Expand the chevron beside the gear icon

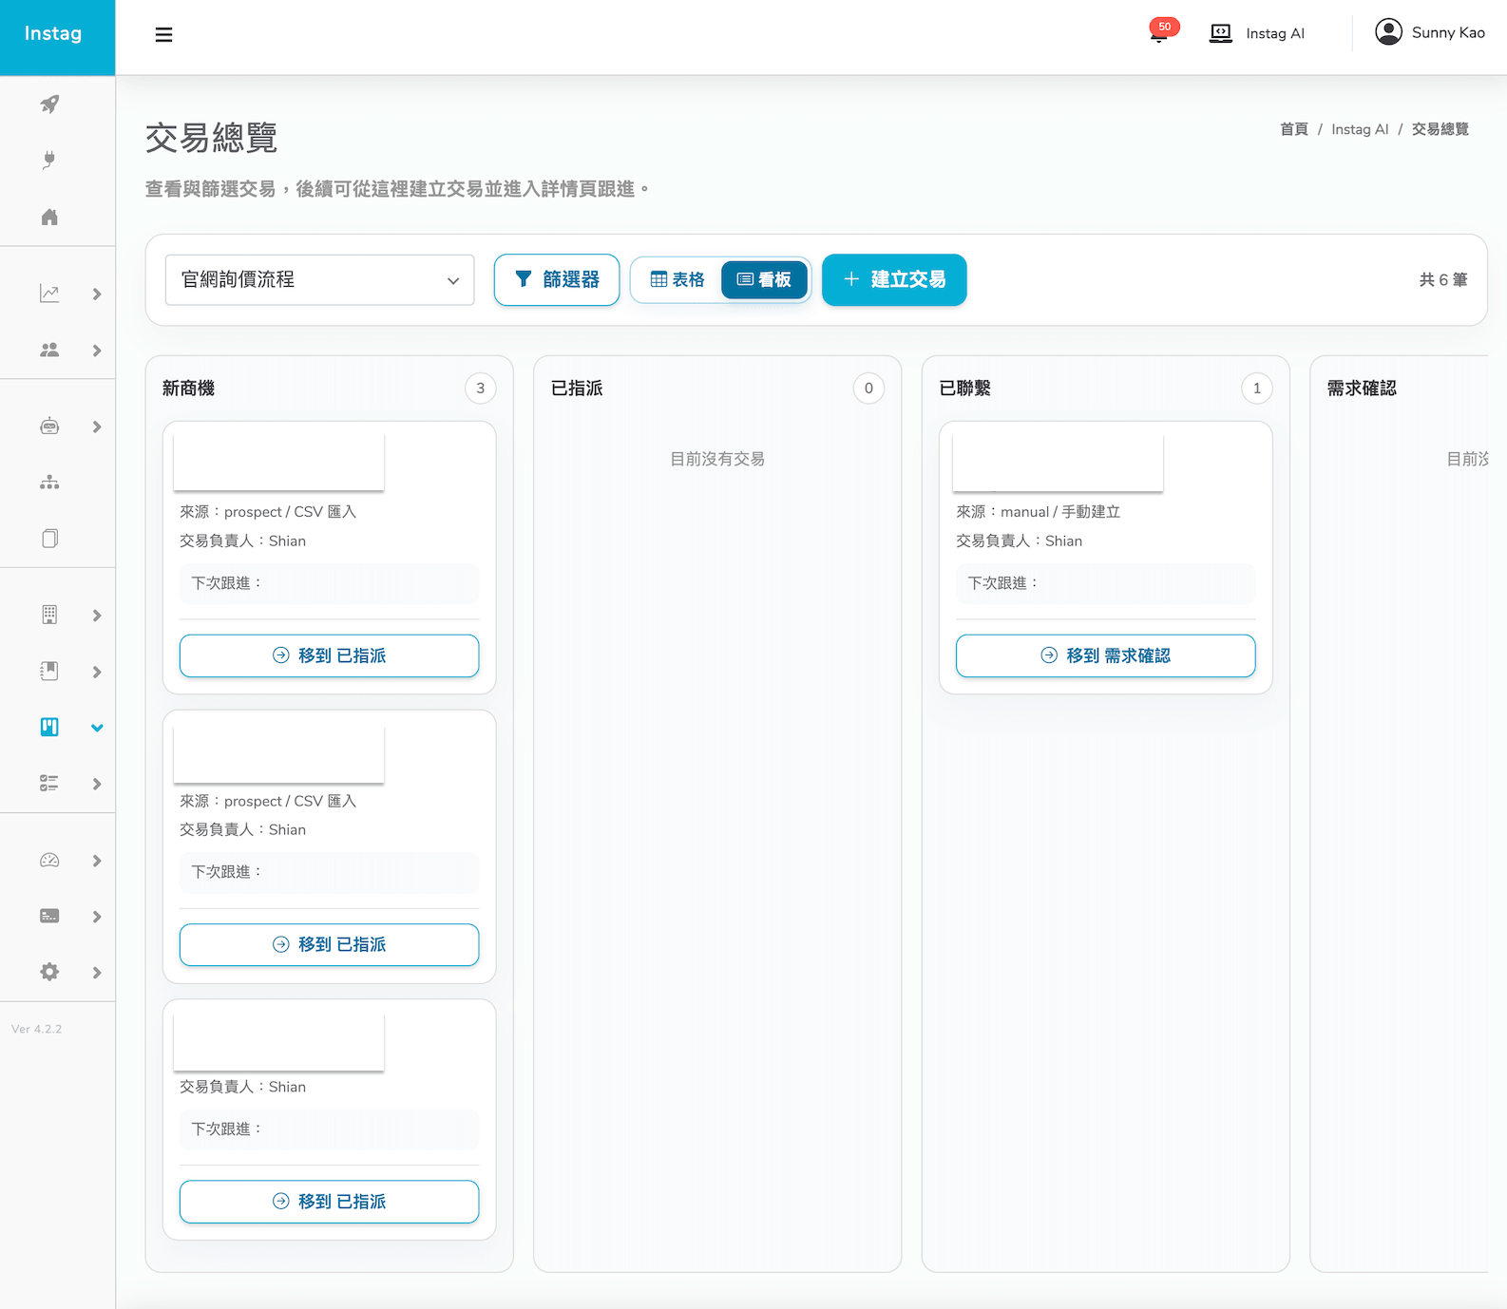(97, 972)
